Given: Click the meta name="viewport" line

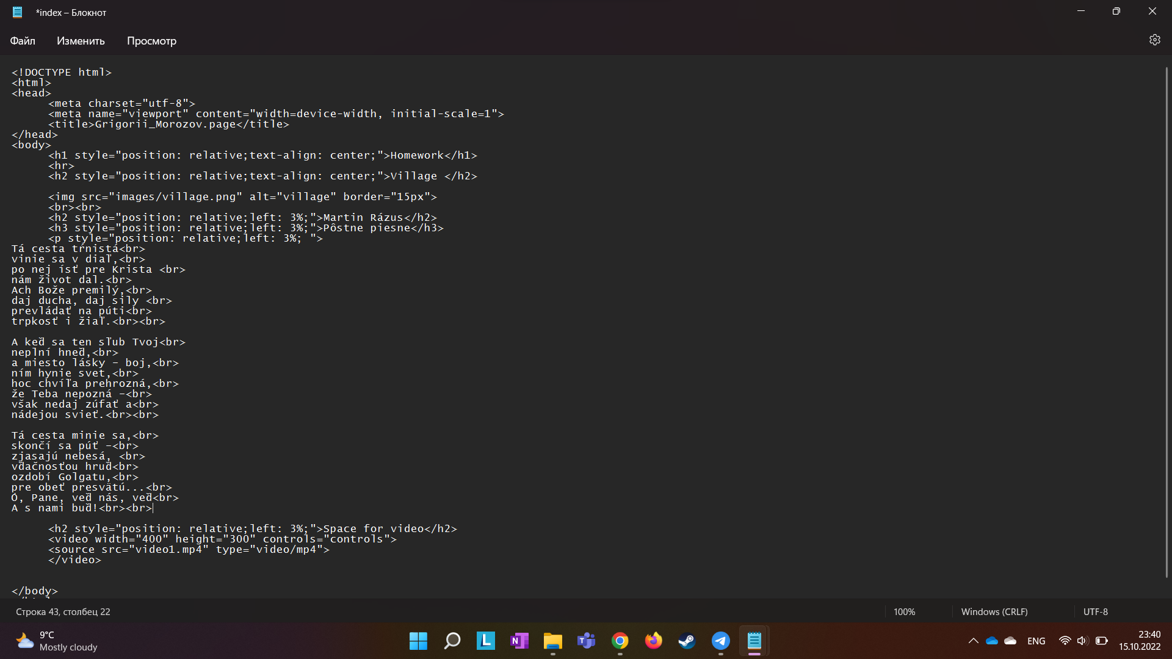Looking at the screenshot, I should point(277,113).
